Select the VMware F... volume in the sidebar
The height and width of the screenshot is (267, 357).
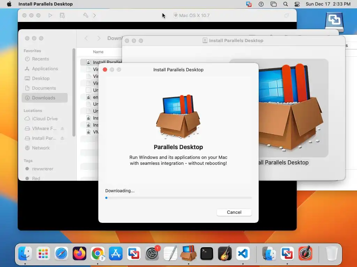point(44,129)
